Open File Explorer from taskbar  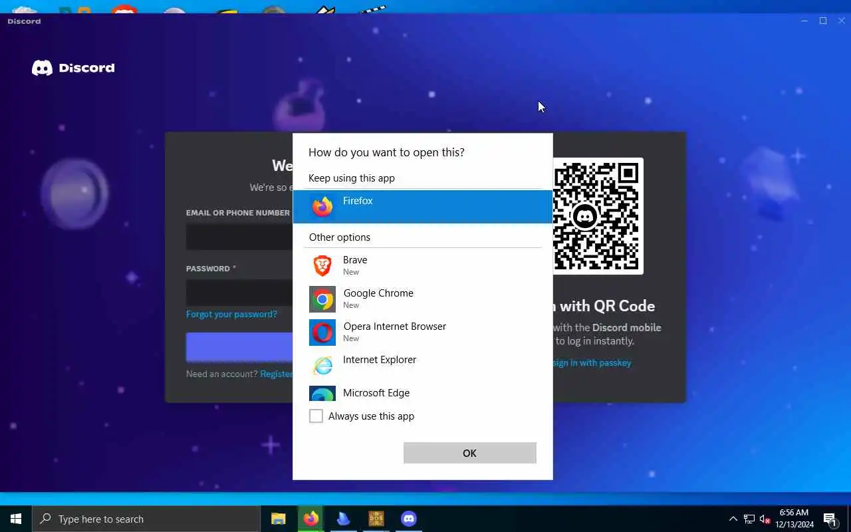point(279,519)
